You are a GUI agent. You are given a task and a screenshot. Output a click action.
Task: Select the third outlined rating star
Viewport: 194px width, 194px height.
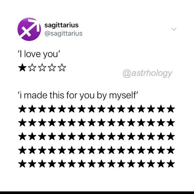[42, 68]
